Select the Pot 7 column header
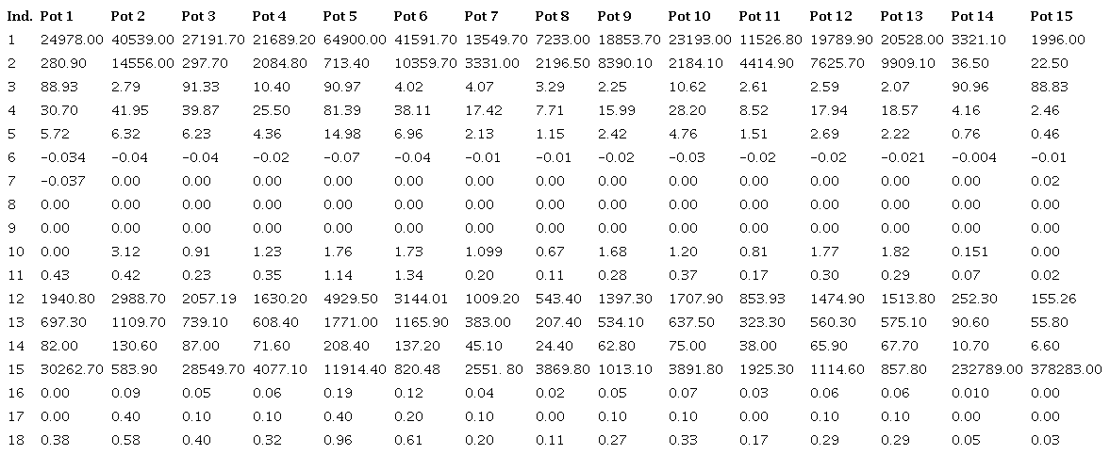 [481, 16]
